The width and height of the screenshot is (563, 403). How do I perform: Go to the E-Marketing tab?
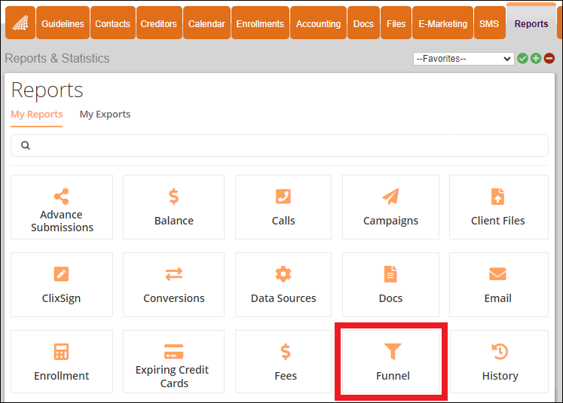[x=442, y=23]
